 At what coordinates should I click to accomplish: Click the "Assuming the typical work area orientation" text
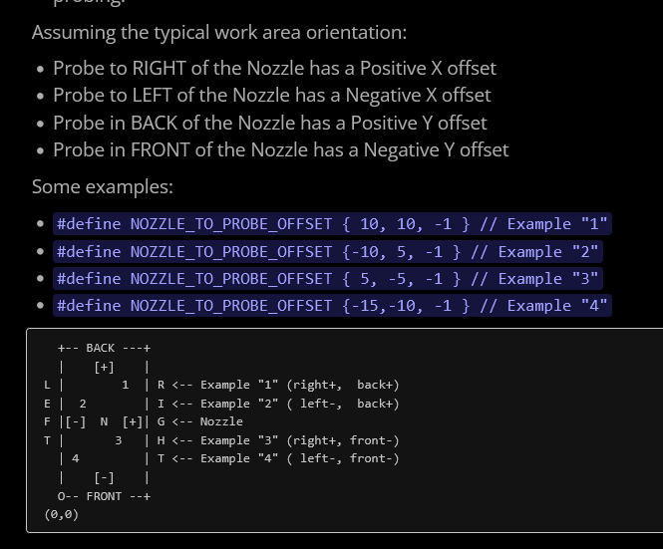(218, 32)
